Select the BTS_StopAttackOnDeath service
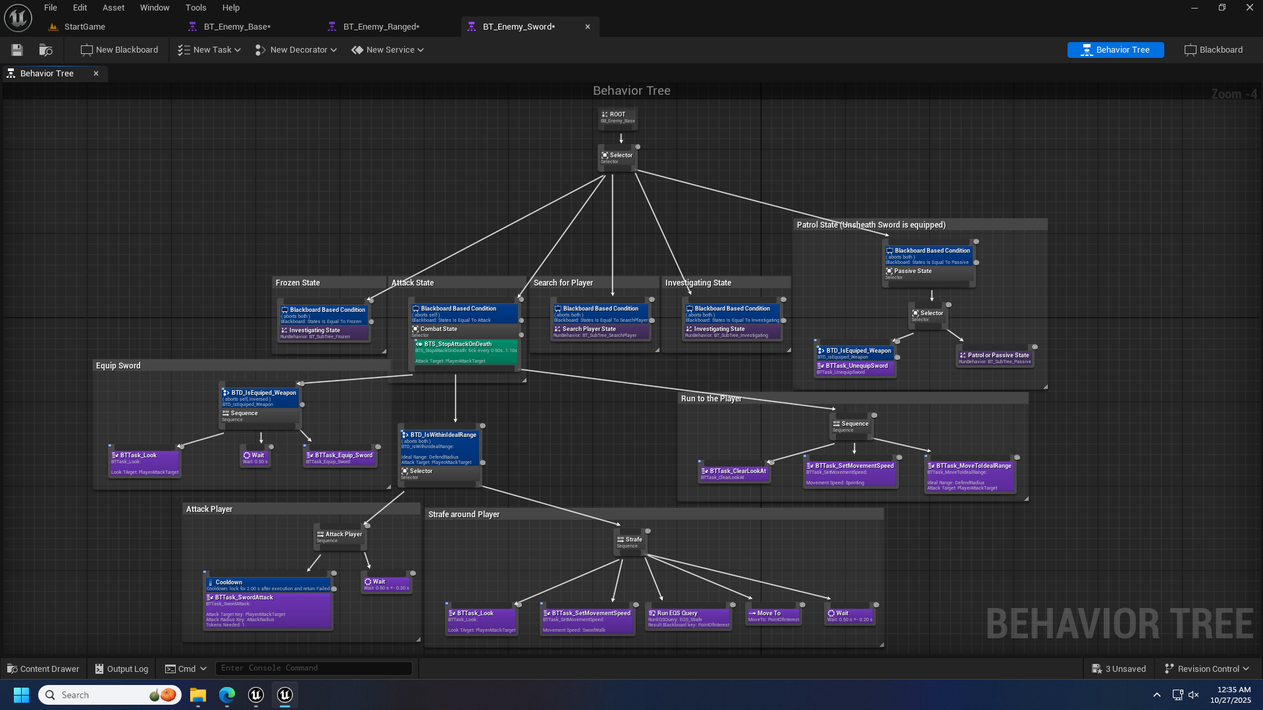The height and width of the screenshot is (710, 1263). 466,352
